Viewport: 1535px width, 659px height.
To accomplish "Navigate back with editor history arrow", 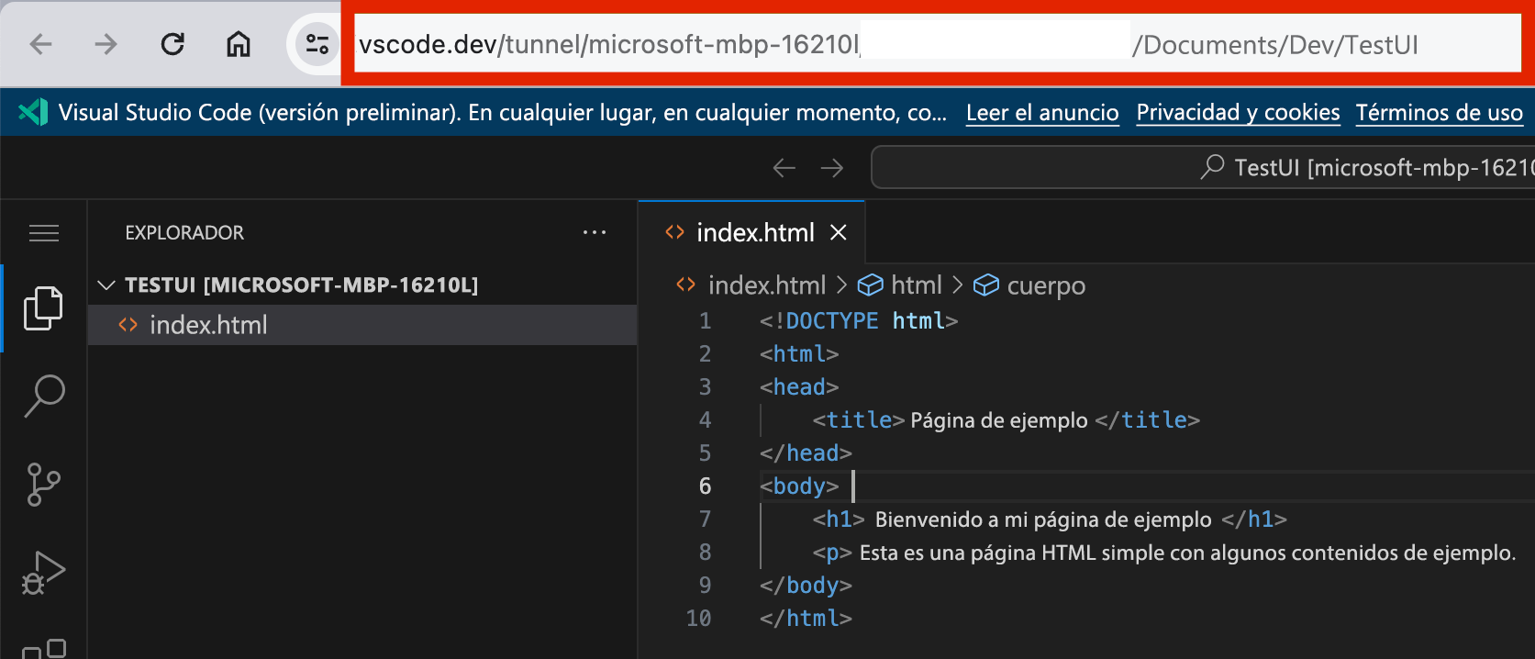I will click(x=784, y=167).
